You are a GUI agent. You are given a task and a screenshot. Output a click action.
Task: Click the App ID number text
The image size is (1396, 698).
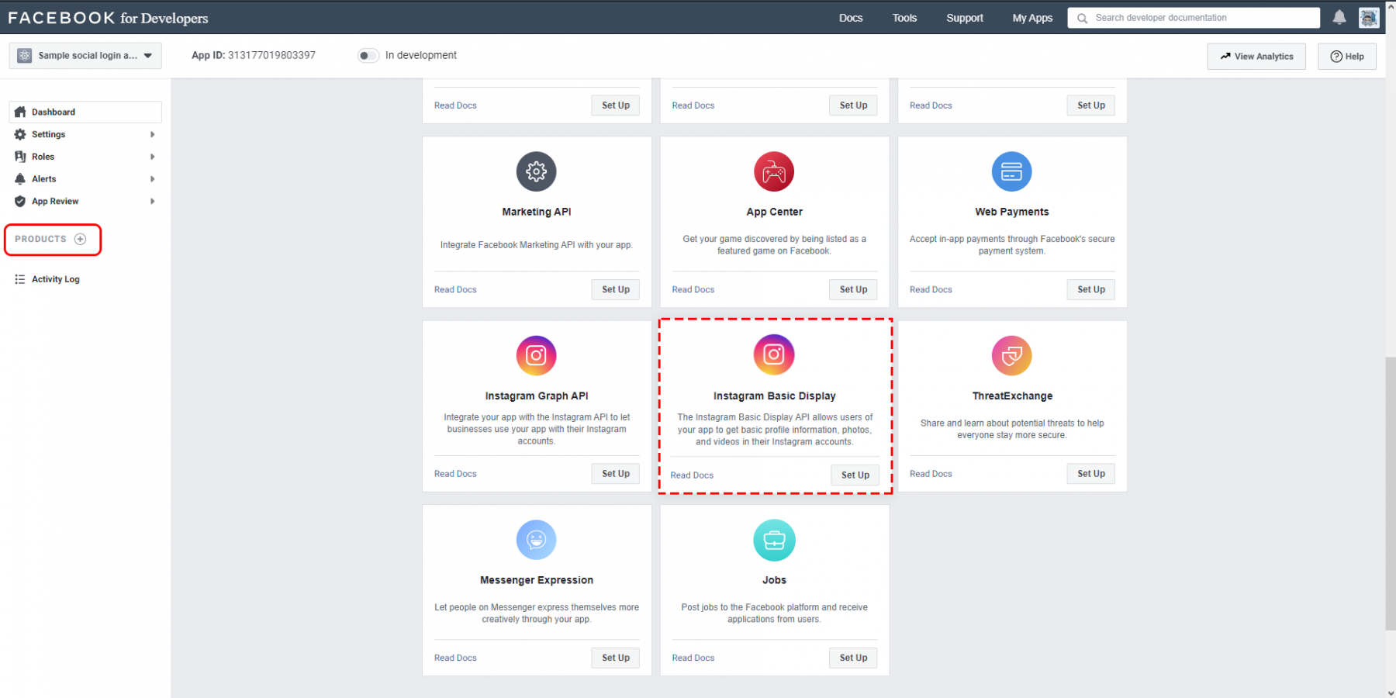coord(271,55)
